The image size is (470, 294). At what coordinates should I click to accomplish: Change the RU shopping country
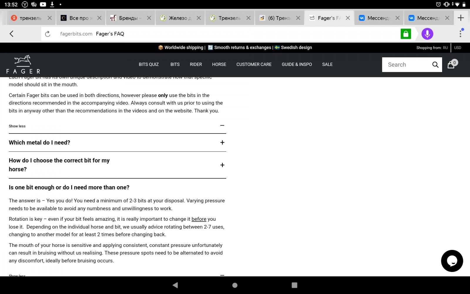click(445, 48)
